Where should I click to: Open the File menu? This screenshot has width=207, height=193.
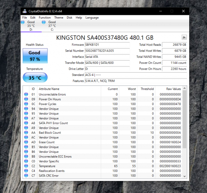(24, 17)
